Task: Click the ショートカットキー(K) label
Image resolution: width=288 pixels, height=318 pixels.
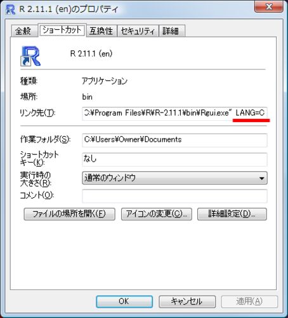Action: pos(39,158)
